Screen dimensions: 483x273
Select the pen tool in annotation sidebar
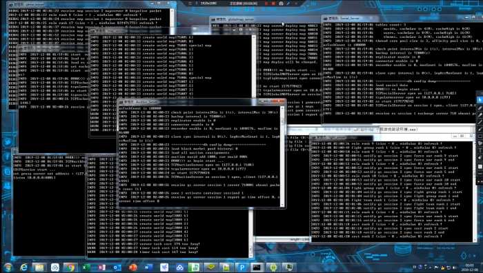coord(480,108)
